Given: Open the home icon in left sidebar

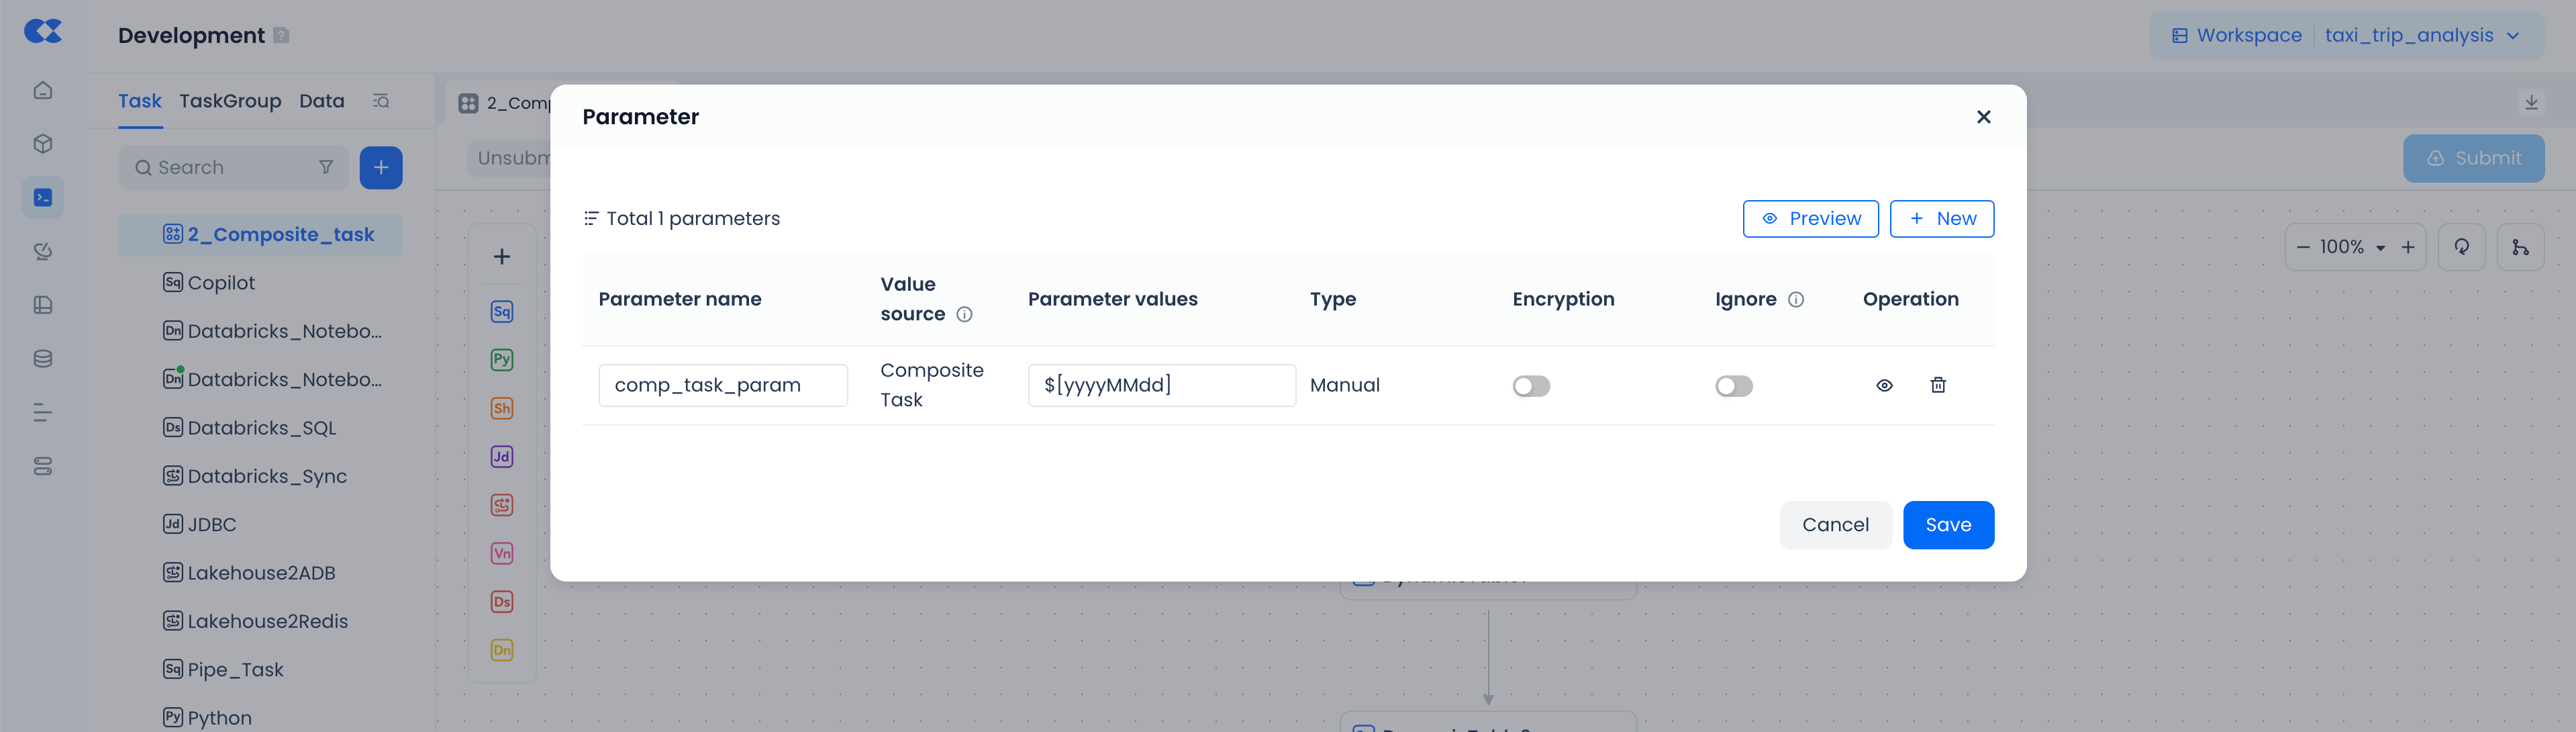Looking at the screenshot, I should pos(43,91).
